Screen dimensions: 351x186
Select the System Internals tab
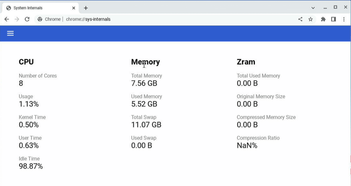[x=40, y=8]
